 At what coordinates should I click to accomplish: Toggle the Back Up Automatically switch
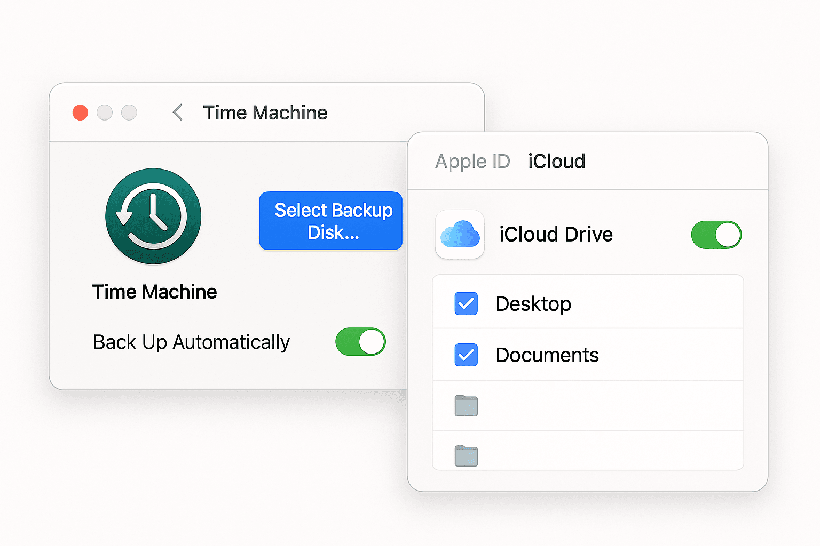click(x=360, y=342)
